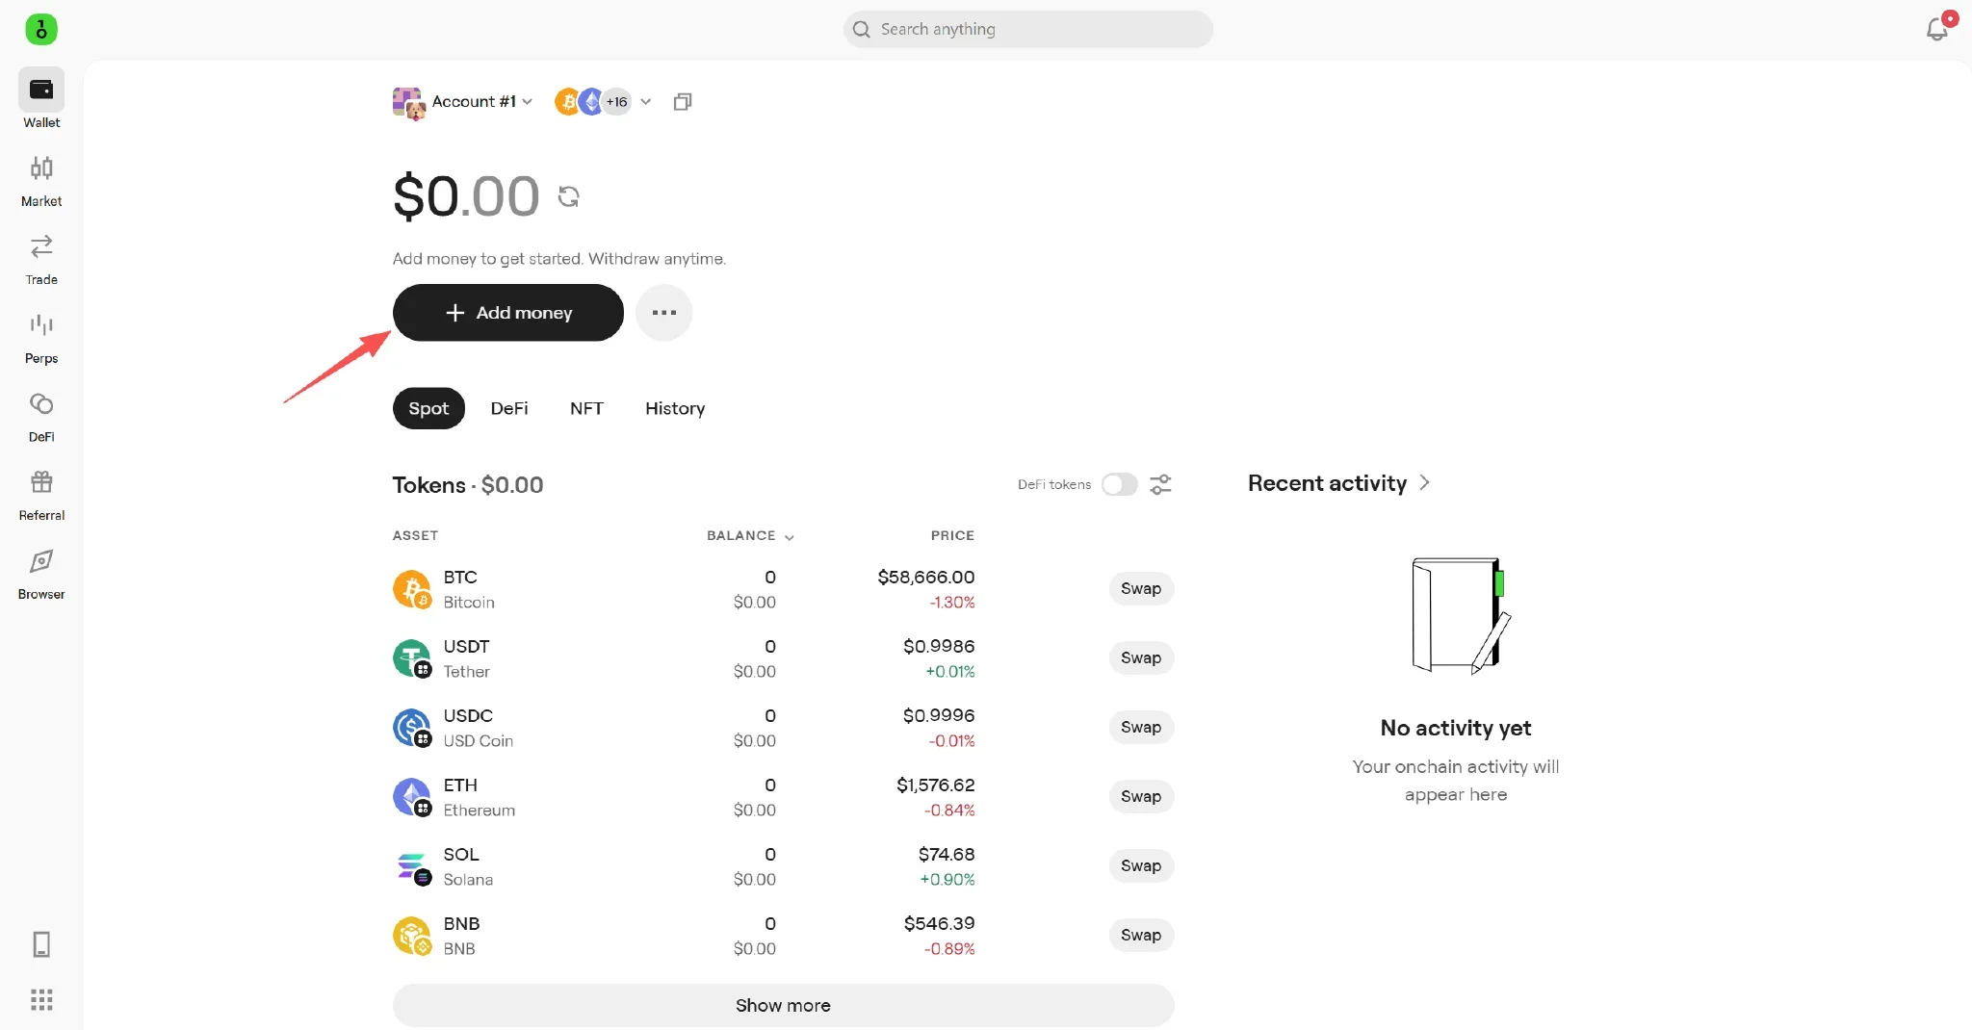Image resolution: width=1972 pixels, height=1030 pixels.
Task: Toggle the DeFi tokens switch
Action: pyautogui.click(x=1120, y=484)
